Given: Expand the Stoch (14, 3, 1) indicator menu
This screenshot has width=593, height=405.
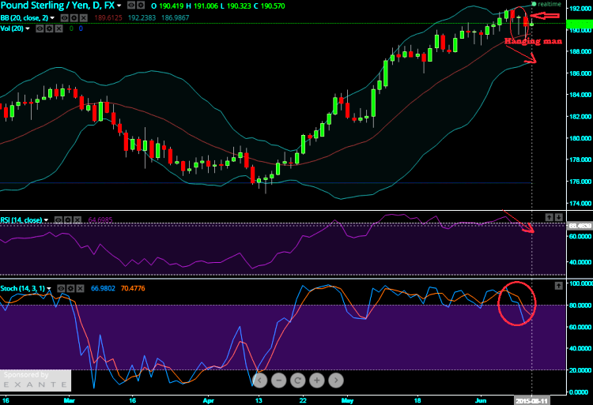Looking at the screenshot, I should 49,289.
